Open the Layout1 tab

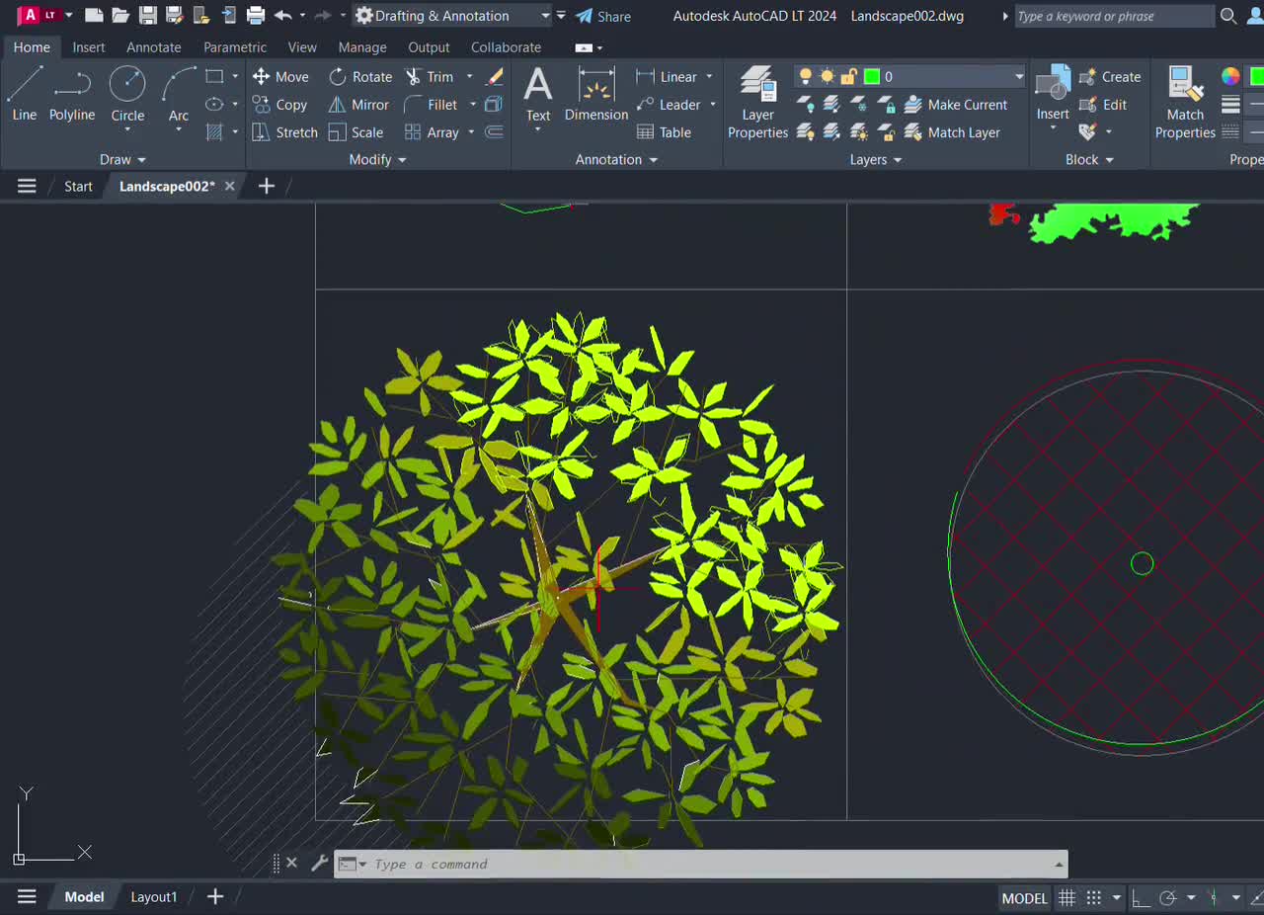coord(153,896)
